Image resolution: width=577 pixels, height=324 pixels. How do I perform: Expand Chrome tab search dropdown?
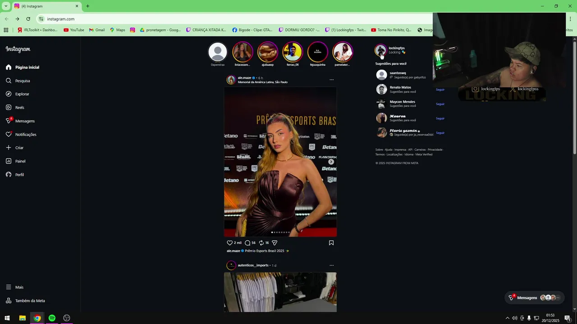coord(6,6)
